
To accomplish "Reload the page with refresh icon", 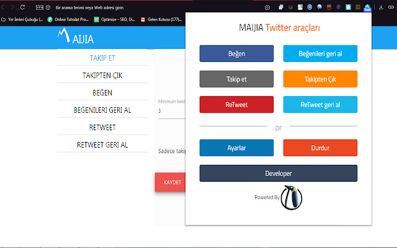I will click(x=22, y=7).
